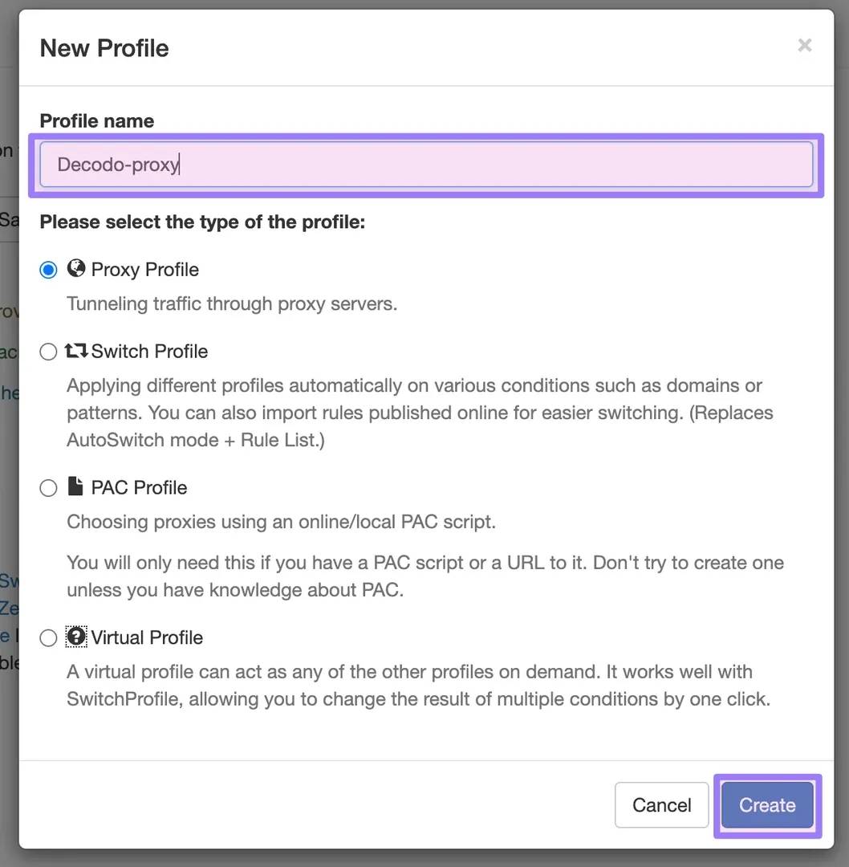Click the 'Profile name' field label
Image resolution: width=849 pixels, height=867 pixels.
click(x=97, y=121)
